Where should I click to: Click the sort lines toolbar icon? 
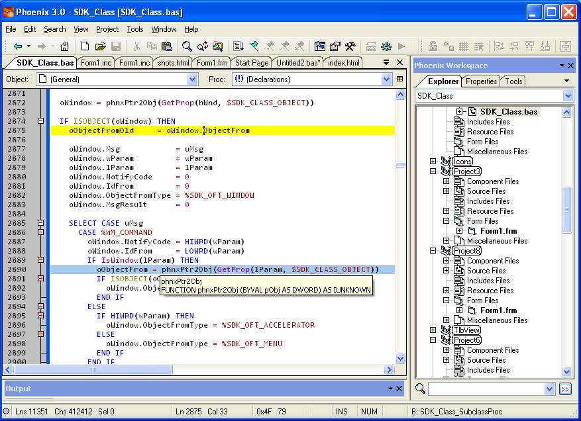(238, 46)
